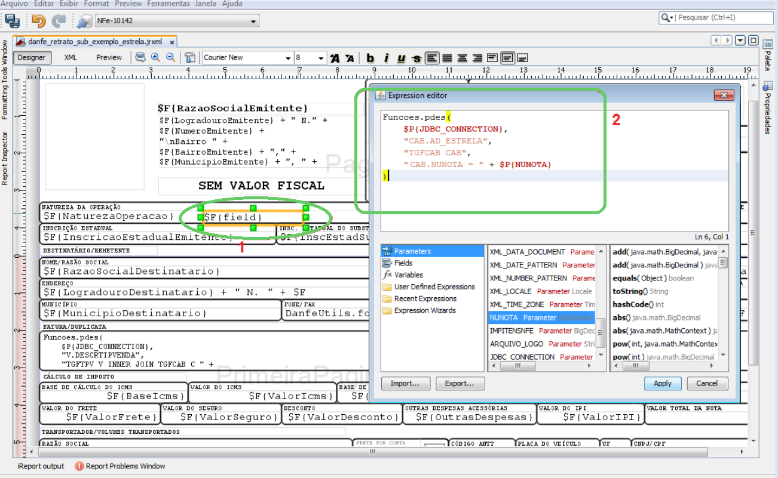Switch to the XML view
The height and width of the screenshot is (478, 778).
[71, 58]
